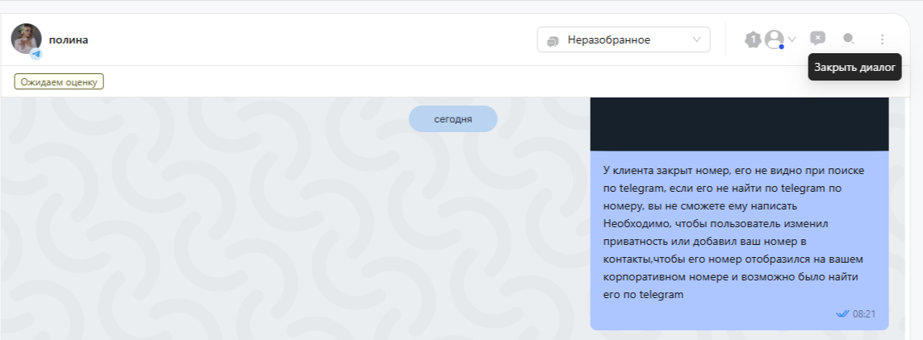This screenshot has width=923, height=340.
Task: Click the double check read-status icon
Action: [843, 313]
